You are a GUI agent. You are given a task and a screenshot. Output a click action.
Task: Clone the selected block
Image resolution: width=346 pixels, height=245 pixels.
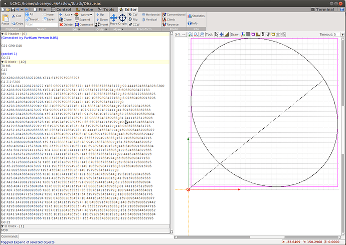[x=65, y=20]
